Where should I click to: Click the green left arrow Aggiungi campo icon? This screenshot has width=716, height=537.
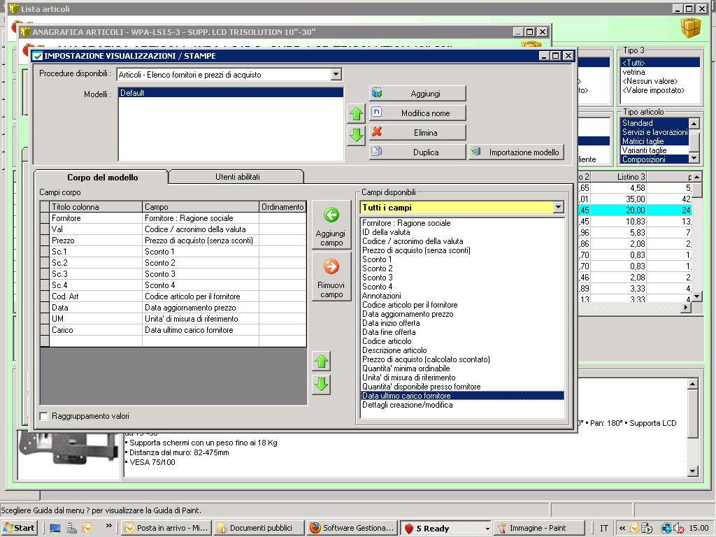pos(331,215)
